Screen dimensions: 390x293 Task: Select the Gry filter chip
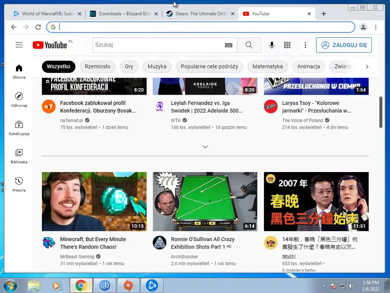point(129,66)
